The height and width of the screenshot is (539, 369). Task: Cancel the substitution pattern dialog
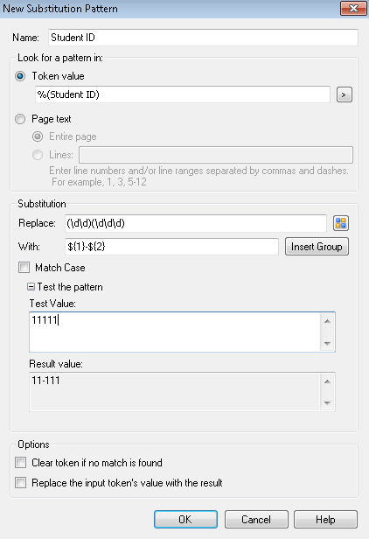click(256, 519)
